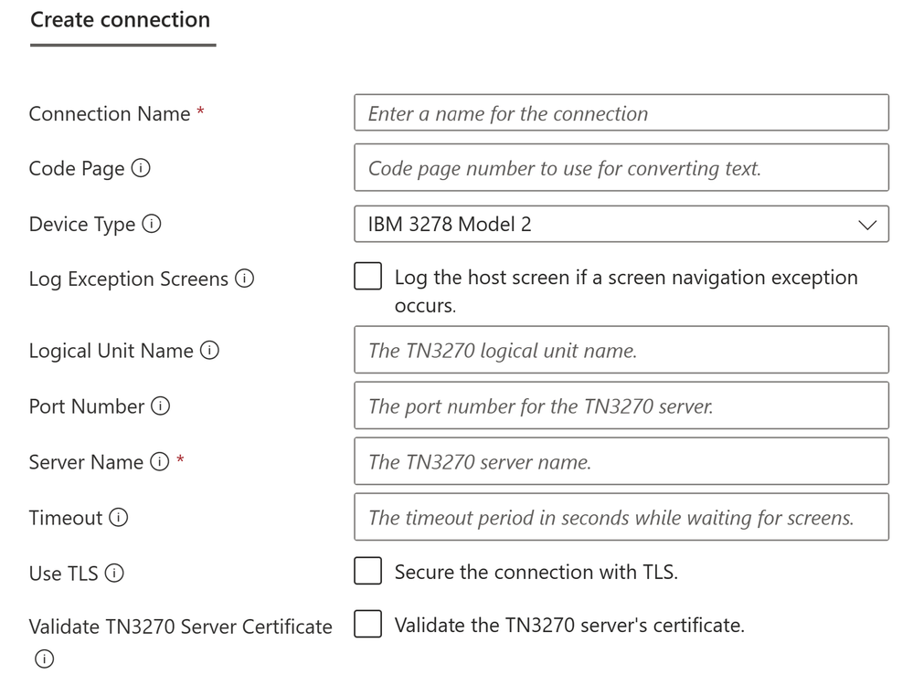Click the Port Number info icon
This screenshot has height=695, width=913.
tap(160, 405)
